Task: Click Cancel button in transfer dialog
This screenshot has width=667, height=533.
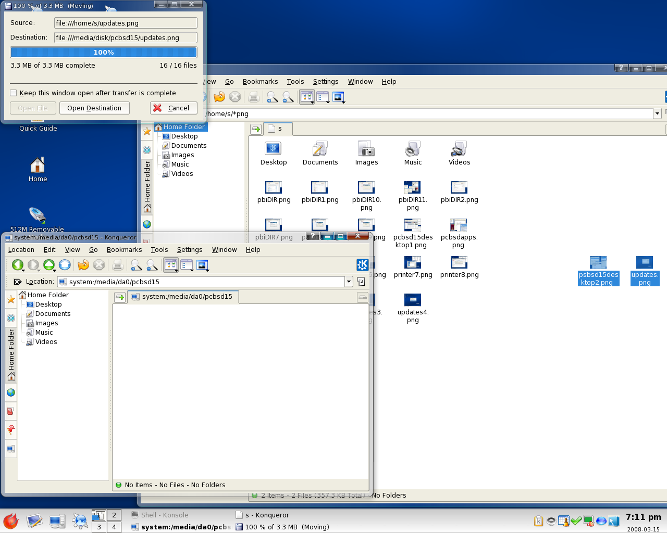Action: coord(174,108)
